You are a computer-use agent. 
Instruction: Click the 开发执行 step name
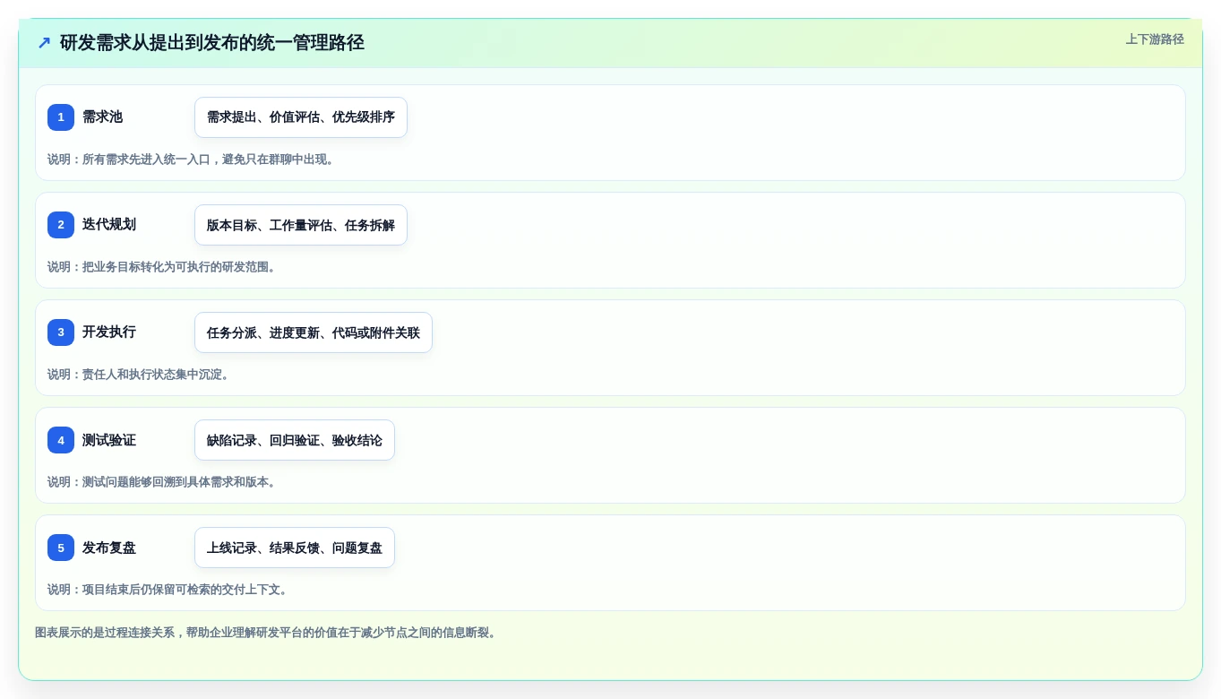tap(109, 332)
